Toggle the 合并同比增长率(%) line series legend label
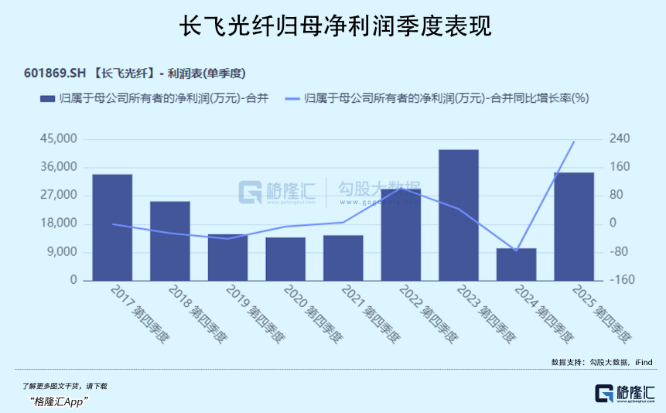666x413 pixels. pos(447,98)
